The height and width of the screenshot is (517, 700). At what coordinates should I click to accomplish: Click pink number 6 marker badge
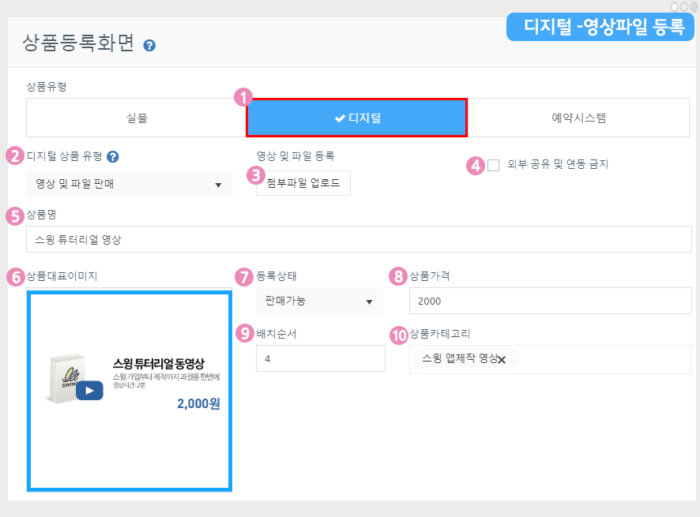click(15, 277)
